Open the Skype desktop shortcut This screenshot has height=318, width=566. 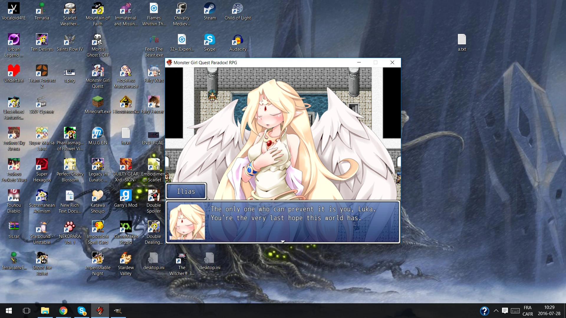(210, 40)
